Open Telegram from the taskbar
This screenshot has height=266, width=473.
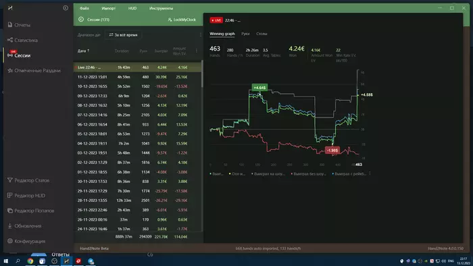coord(91,261)
